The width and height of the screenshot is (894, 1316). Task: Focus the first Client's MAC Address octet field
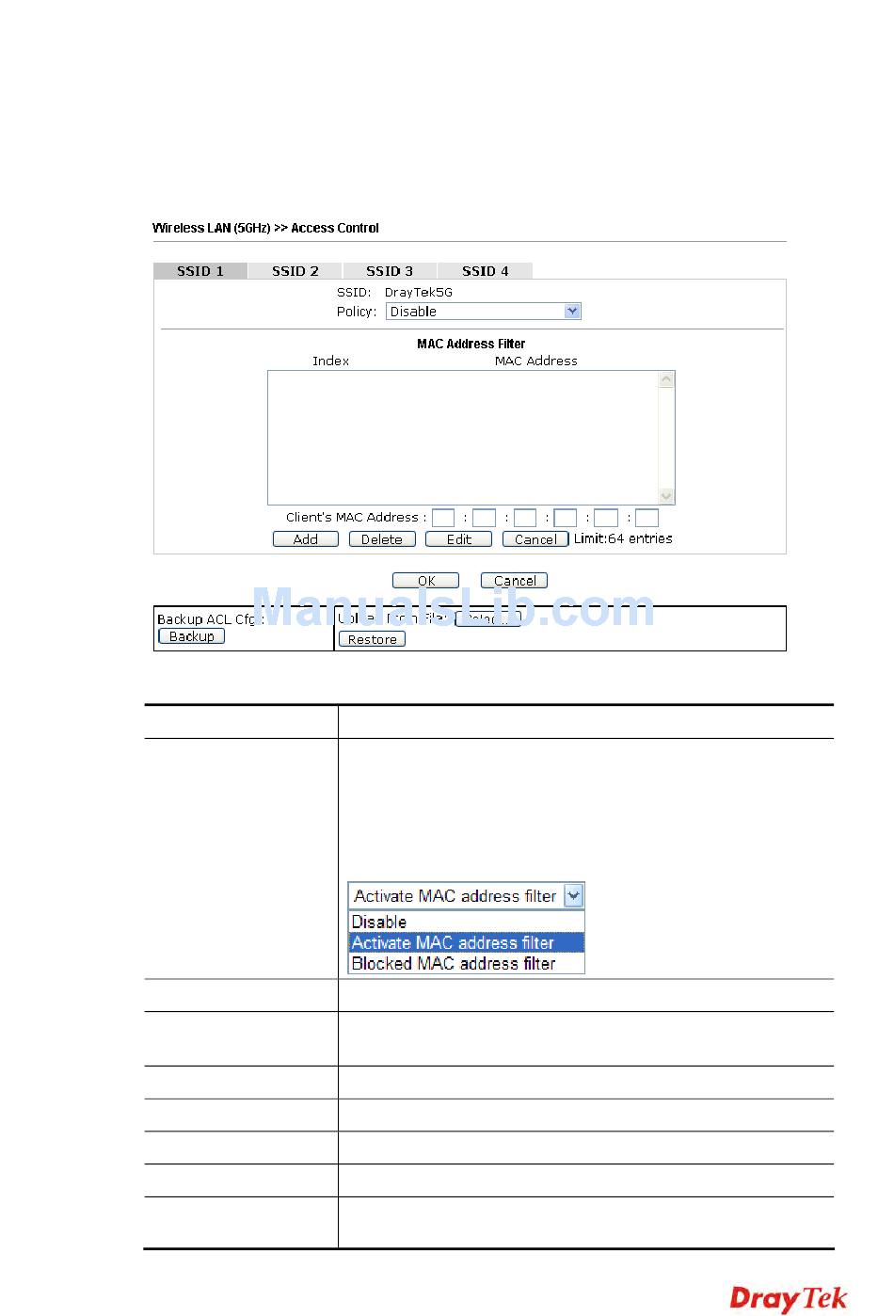pos(443,518)
